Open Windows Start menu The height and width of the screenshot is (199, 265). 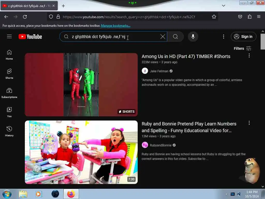(7, 194)
